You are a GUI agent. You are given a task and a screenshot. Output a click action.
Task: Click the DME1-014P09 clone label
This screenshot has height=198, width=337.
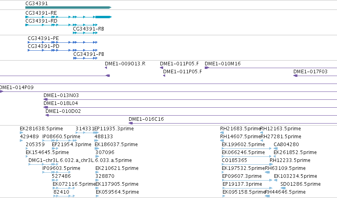(17, 88)
